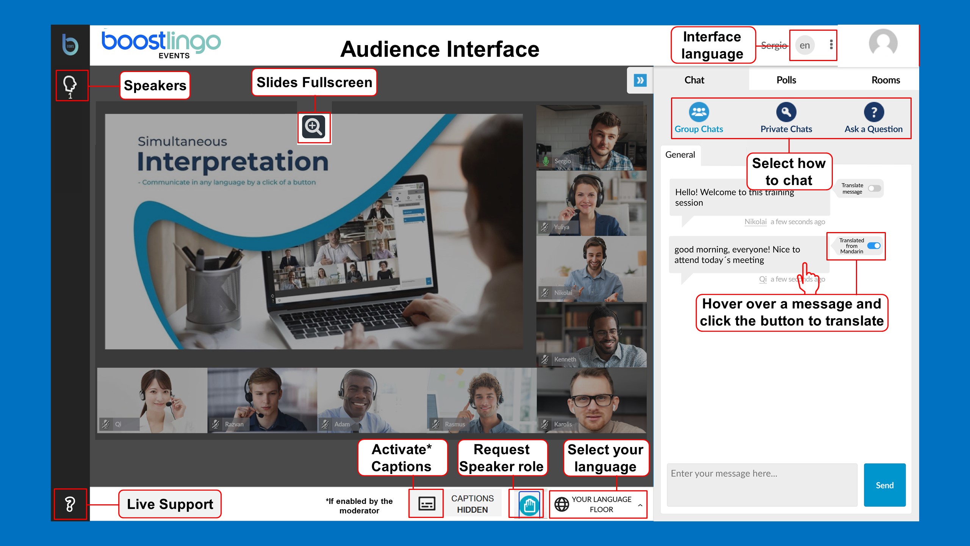Switch to the Polls tab
970x546 pixels.
[786, 80]
